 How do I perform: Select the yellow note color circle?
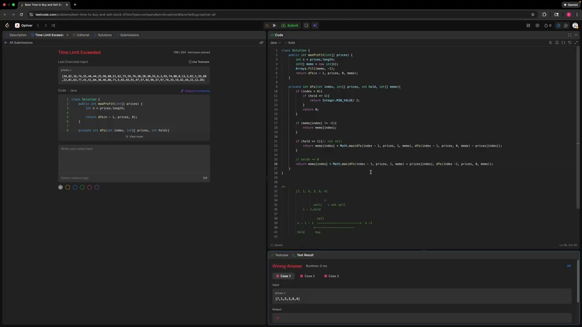pos(68,187)
